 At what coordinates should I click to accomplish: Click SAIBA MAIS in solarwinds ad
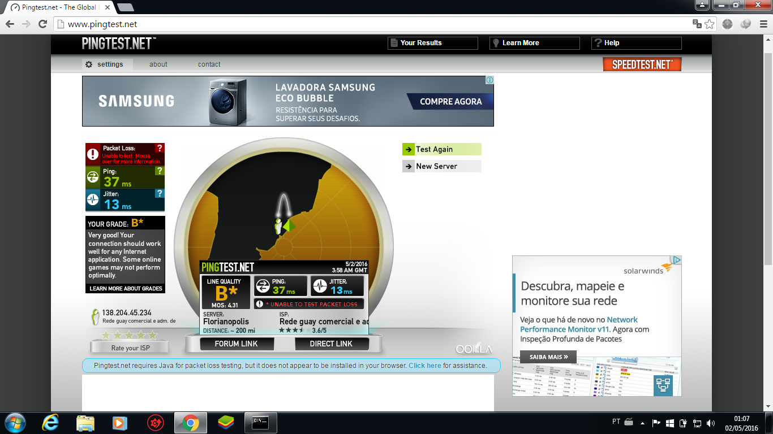(x=549, y=357)
